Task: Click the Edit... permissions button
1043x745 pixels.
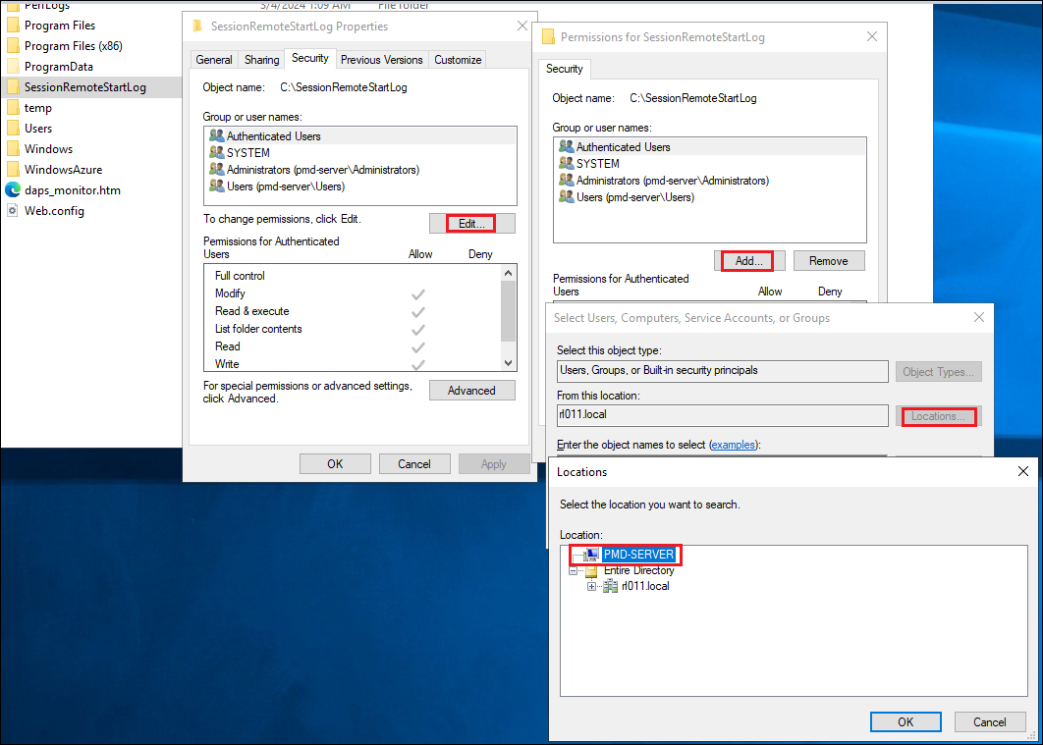Action: (471, 224)
